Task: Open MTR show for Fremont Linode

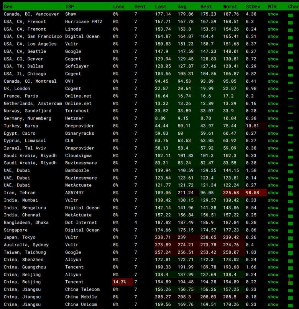Action: [273, 29]
